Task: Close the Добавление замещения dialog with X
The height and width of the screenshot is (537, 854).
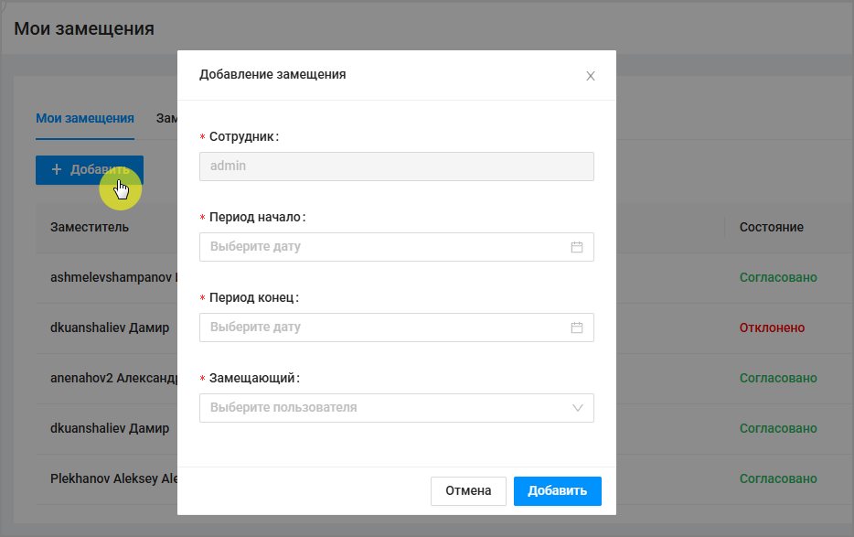Action: (591, 76)
